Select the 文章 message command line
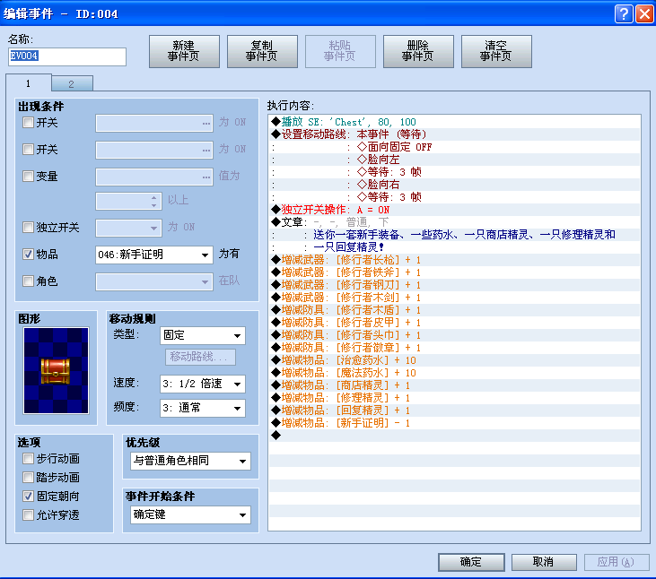This screenshot has width=656, height=579. tap(454, 222)
